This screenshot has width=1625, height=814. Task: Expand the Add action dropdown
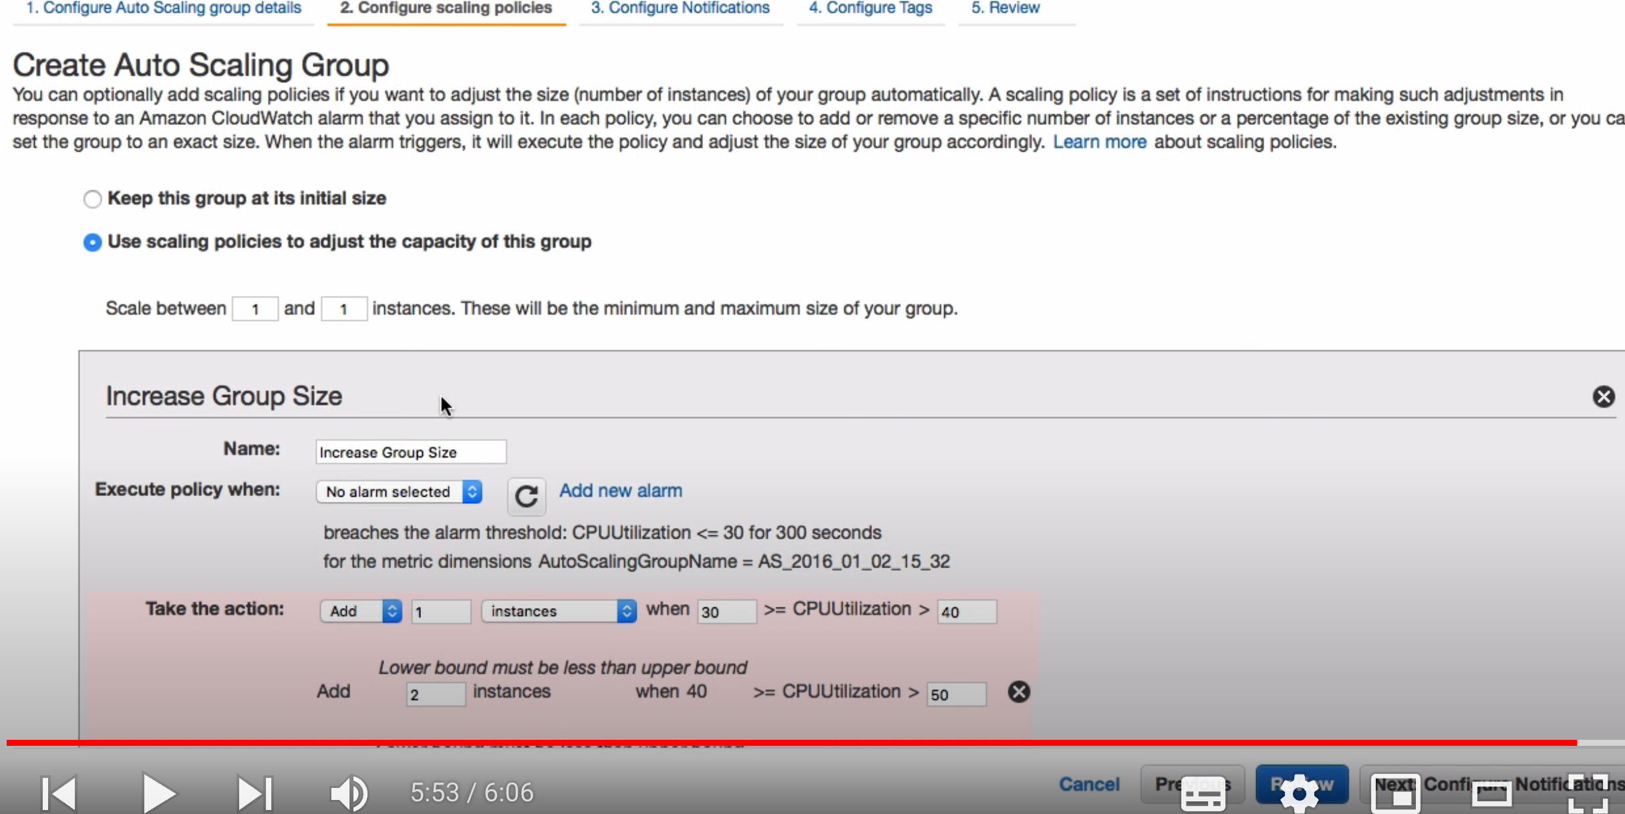(360, 611)
